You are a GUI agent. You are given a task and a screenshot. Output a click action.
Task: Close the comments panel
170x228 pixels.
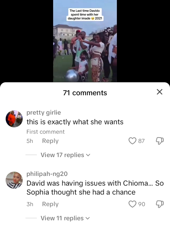[159, 92]
